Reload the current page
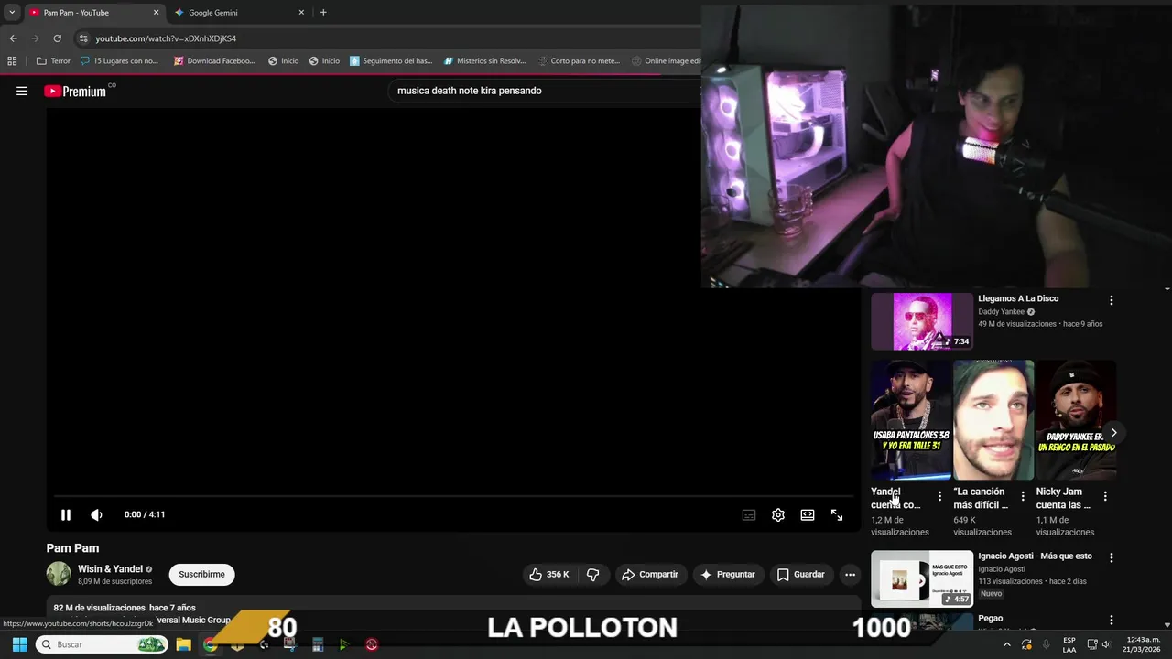The height and width of the screenshot is (659, 1172). pyautogui.click(x=57, y=38)
